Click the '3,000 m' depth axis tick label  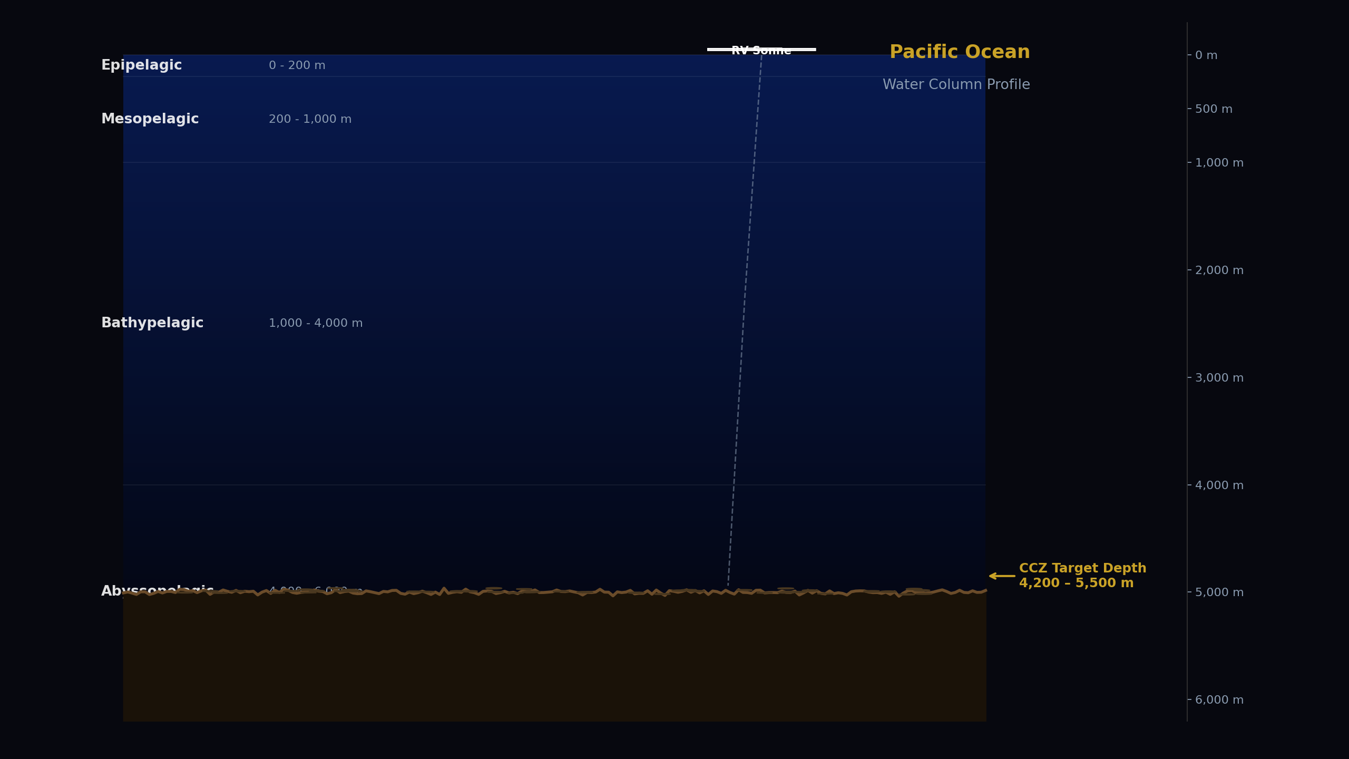pyautogui.click(x=1219, y=378)
